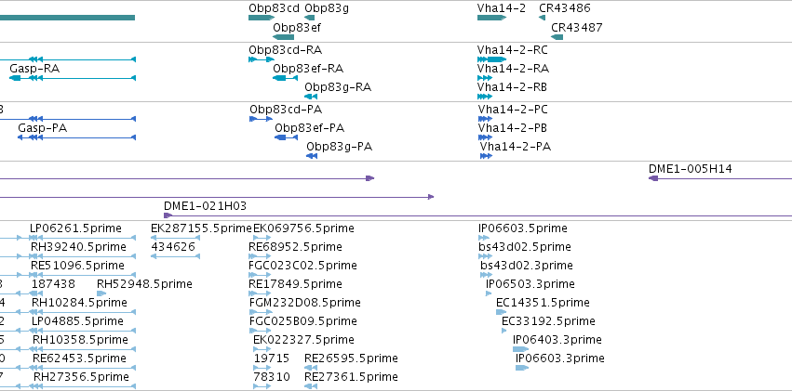Screen dimensions: 792x391
Task: Click the 434626 EST alignment line
Action: (175, 256)
